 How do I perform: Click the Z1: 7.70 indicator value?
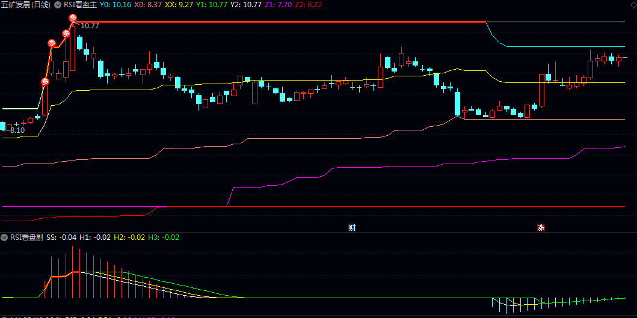click(278, 5)
